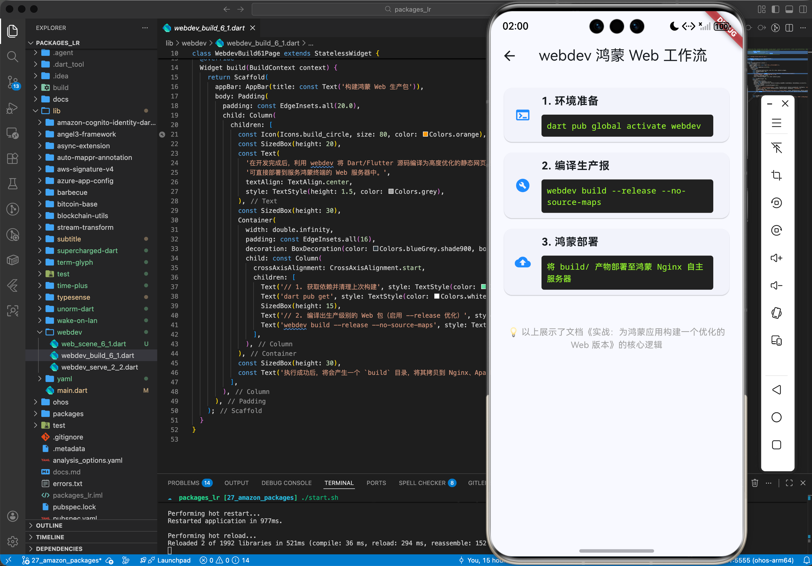Click errors and warnings count in status bar
The height and width of the screenshot is (566, 812).
(x=225, y=560)
